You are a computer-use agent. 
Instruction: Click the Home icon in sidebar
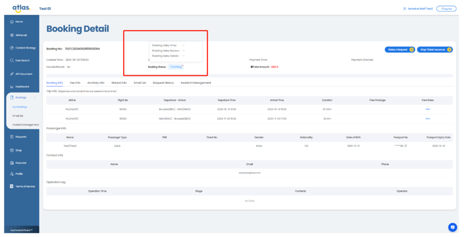tap(12, 22)
